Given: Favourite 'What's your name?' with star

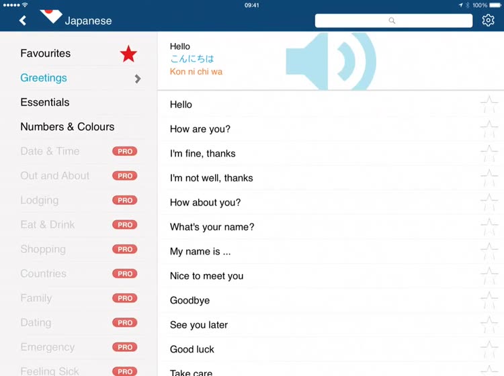Looking at the screenshot, I should (489, 227).
